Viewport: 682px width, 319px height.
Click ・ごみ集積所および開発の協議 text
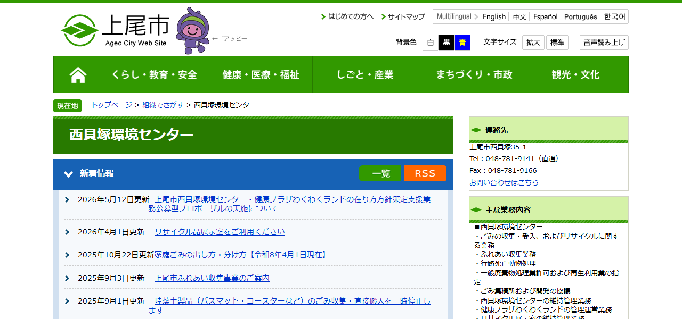coord(522,291)
